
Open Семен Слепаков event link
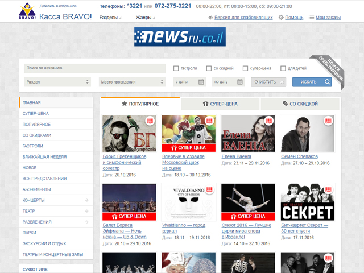pyautogui.click(x=300, y=156)
